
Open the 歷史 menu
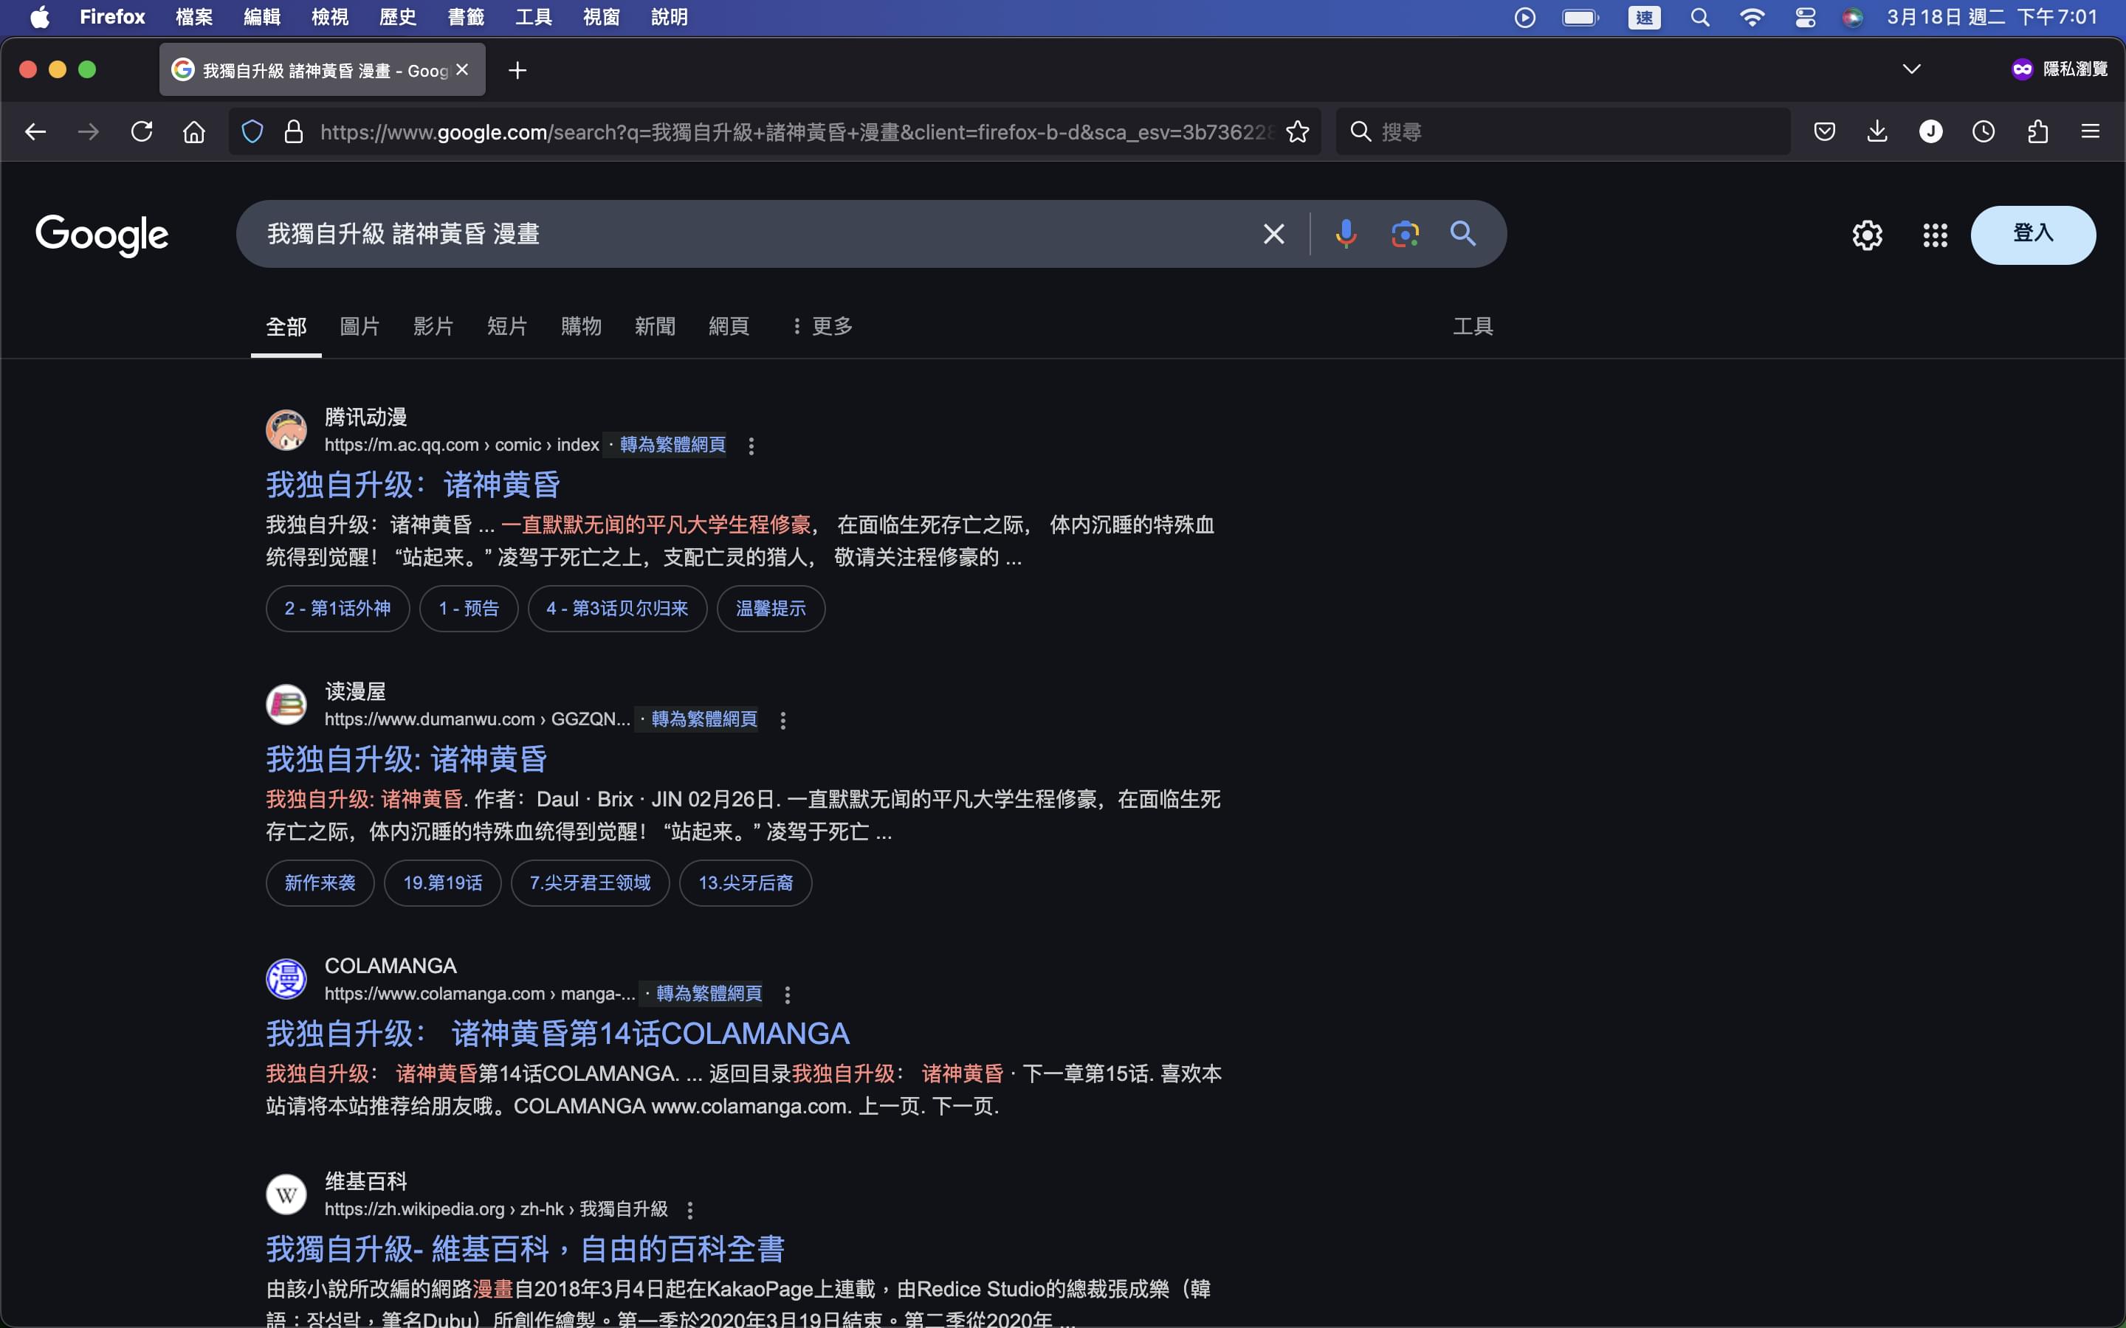coord(398,18)
